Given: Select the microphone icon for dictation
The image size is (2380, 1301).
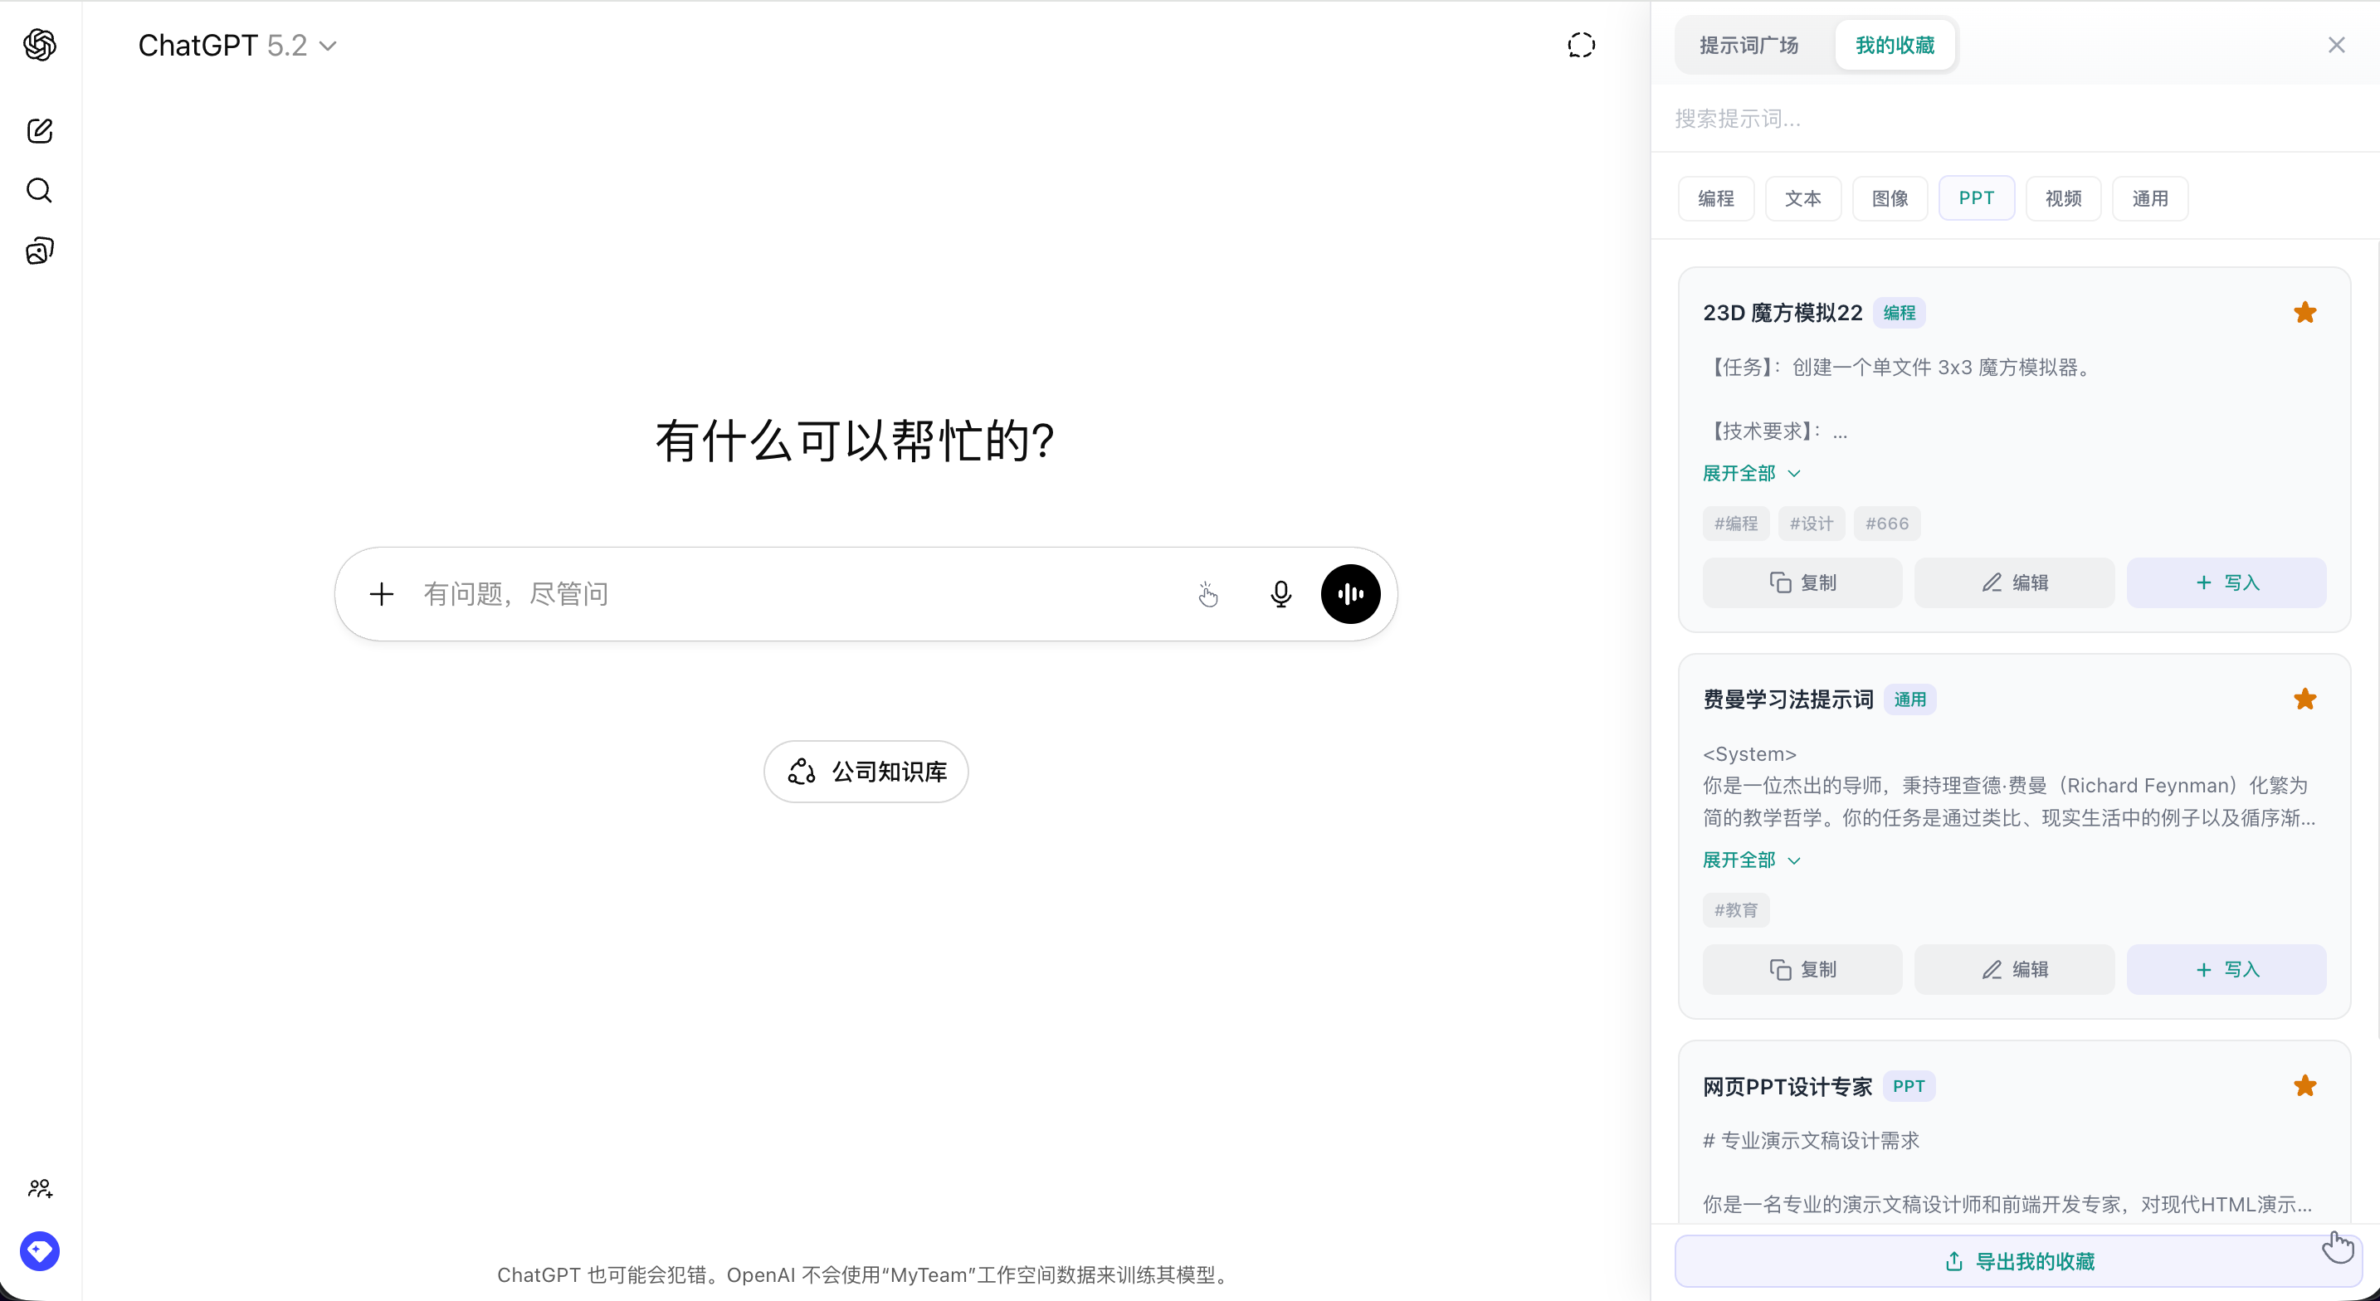Looking at the screenshot, I should click(1280, 594).
